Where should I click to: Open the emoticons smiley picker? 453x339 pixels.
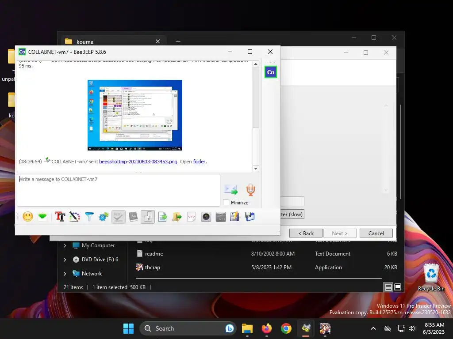coord(28,217)
